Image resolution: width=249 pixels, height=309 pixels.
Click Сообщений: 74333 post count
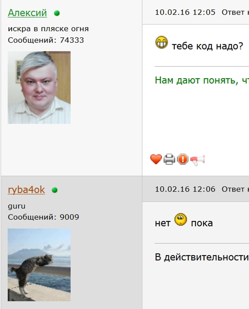46,40
